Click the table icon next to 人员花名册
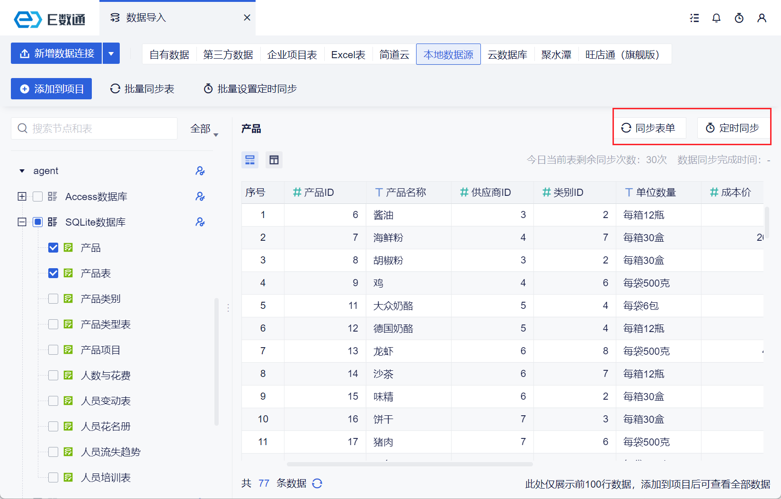This screenshot has height=499, width=781. tap(69, 426)
